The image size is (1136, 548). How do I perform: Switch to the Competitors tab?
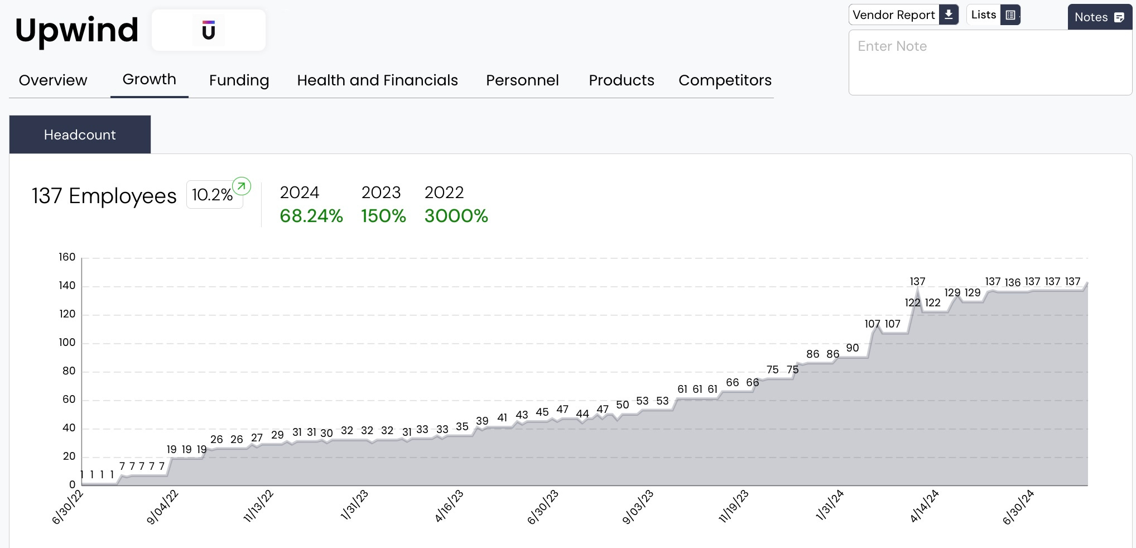coord(725,80)
